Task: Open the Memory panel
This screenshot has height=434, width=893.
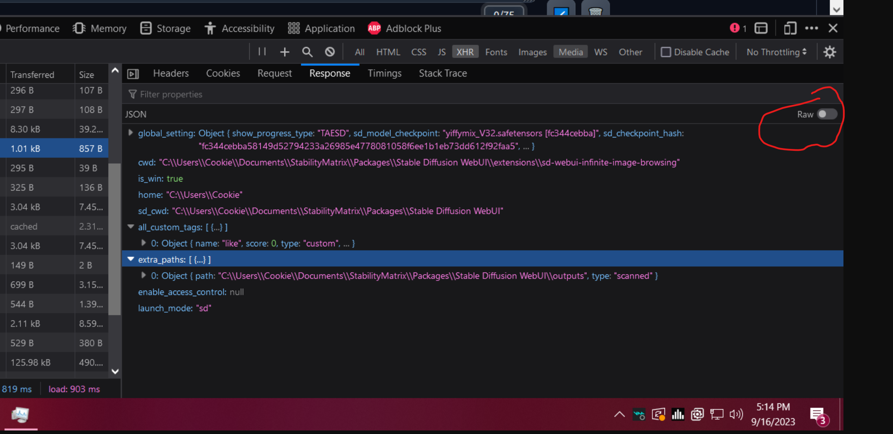Action: click(x=99, y=28)
